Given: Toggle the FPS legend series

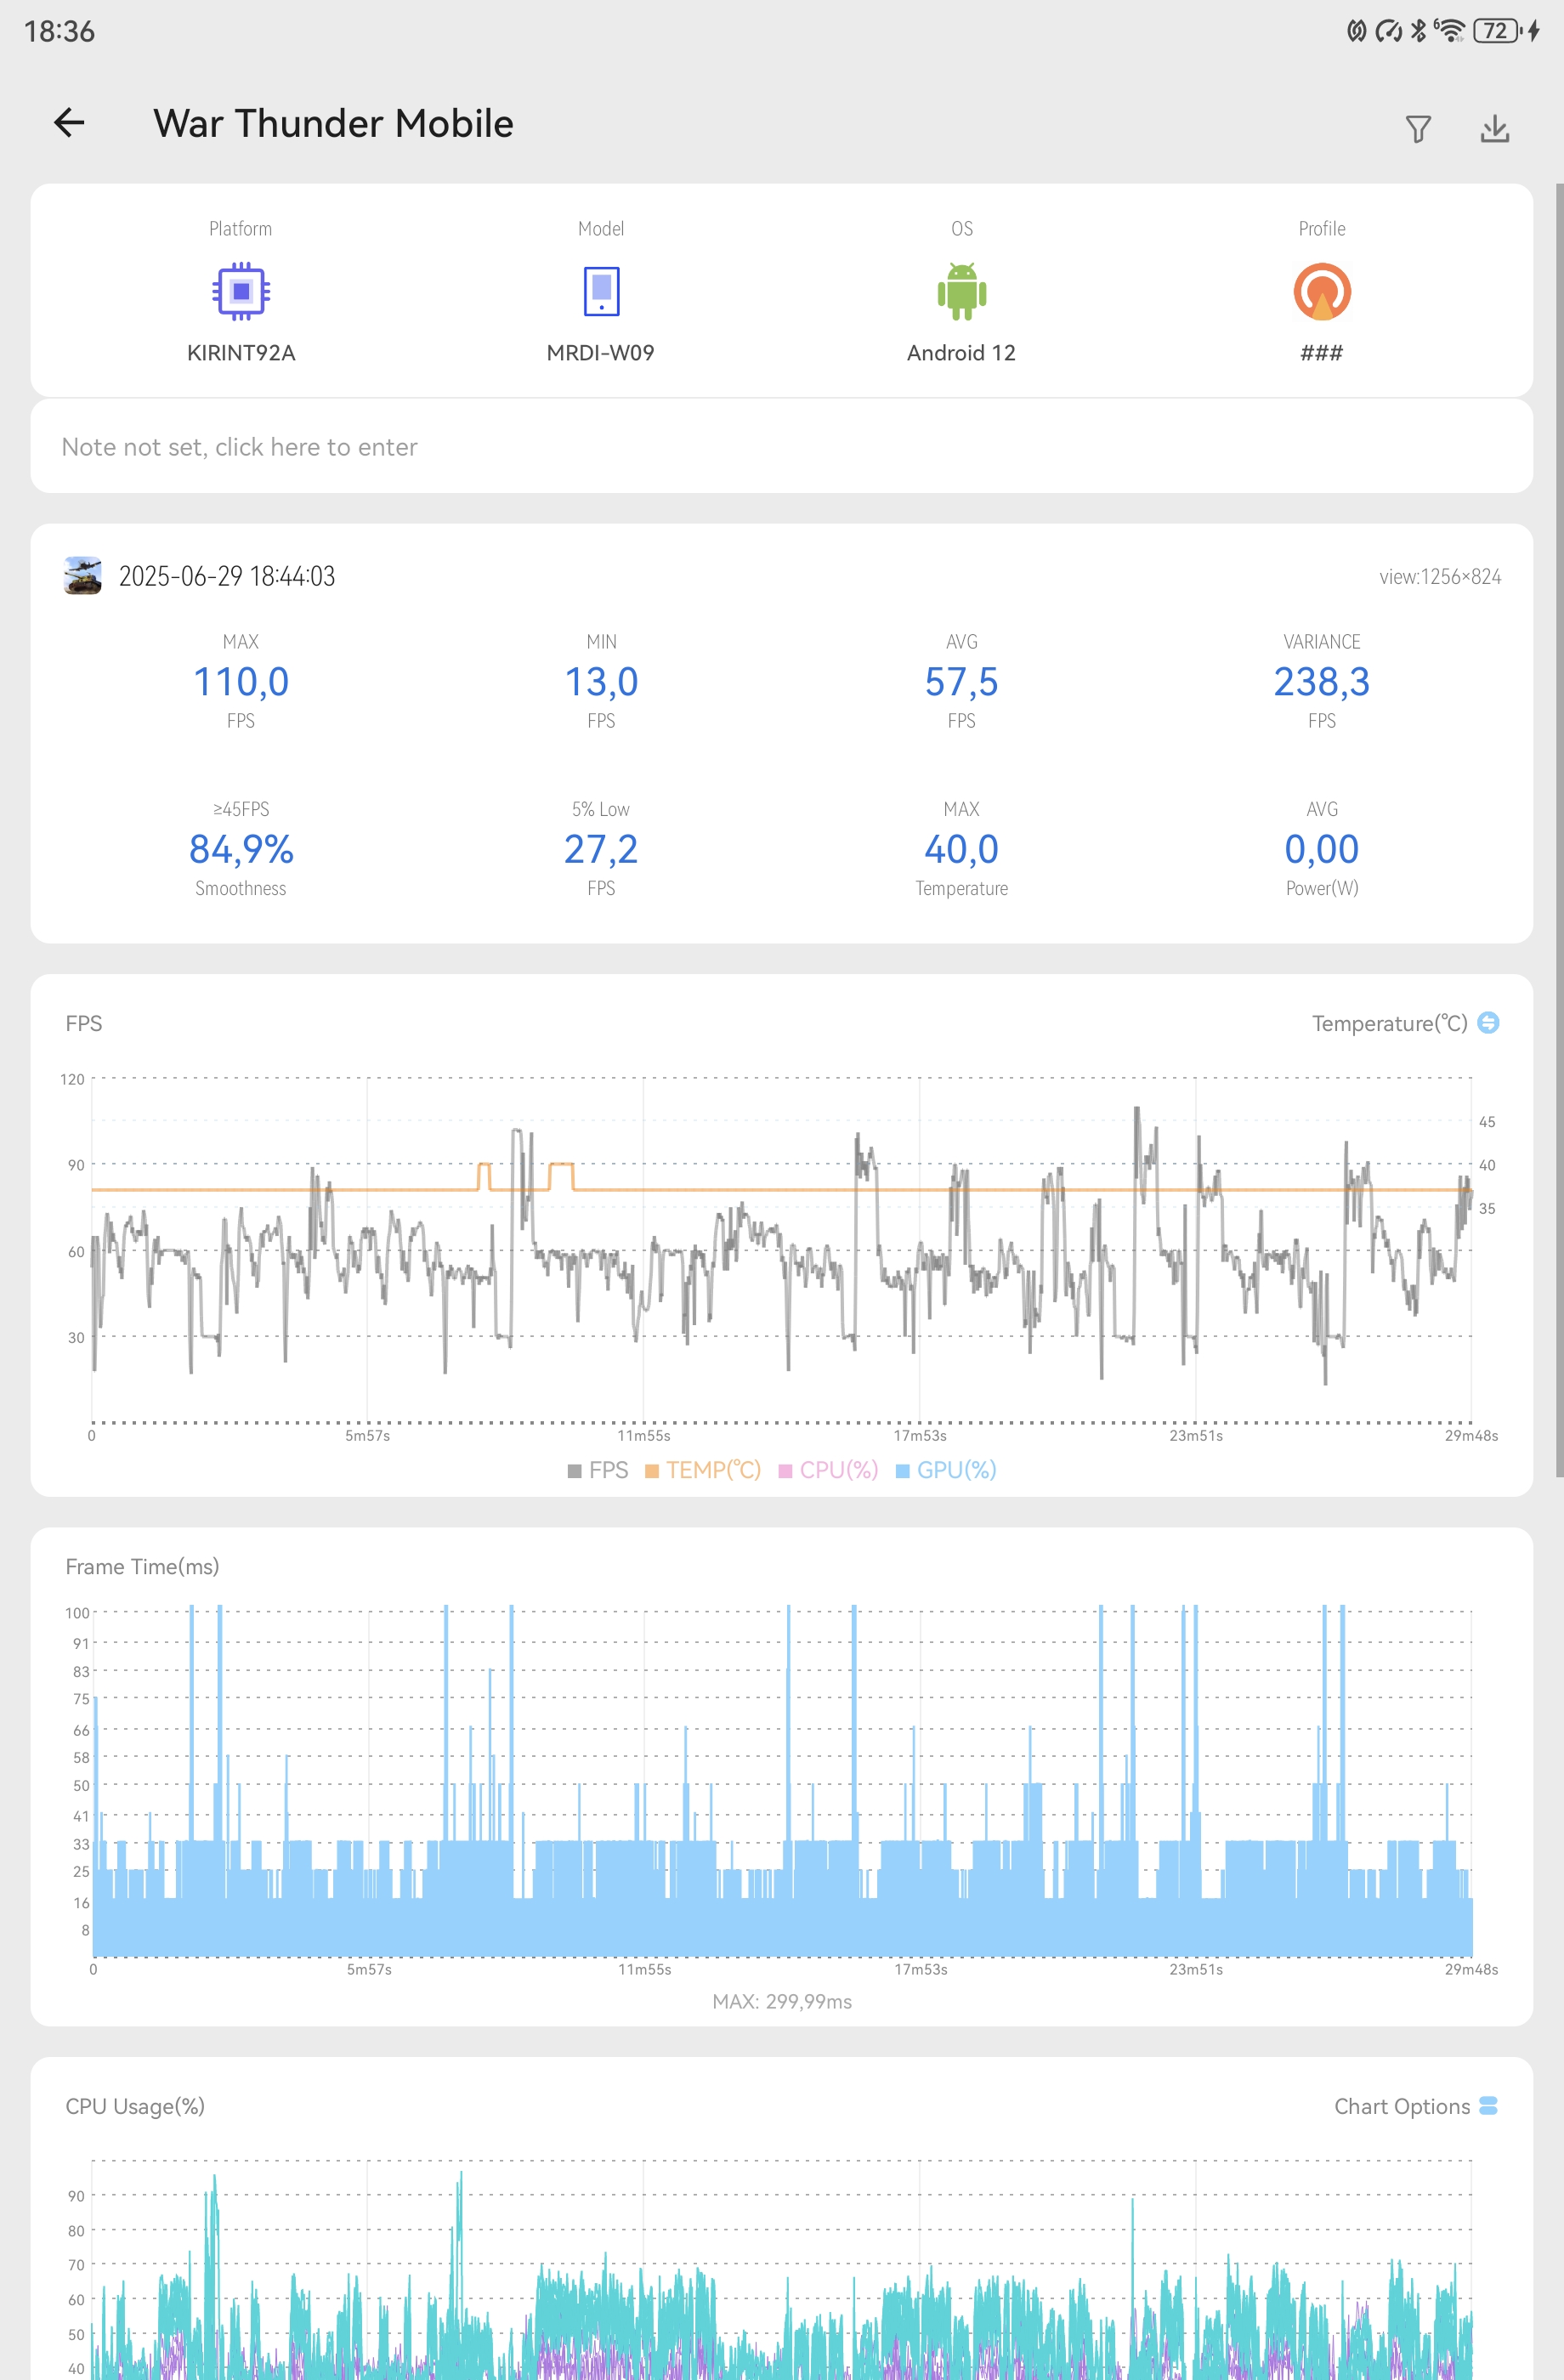Looking at the screenshot, I should 598,1470.
